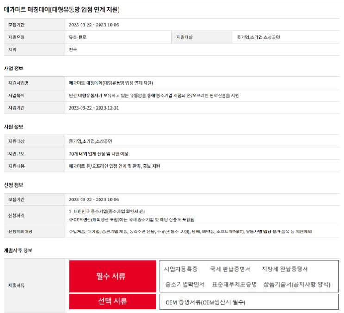
Task: Click the 2023-10-06 date range directly below the title
Action: [x=94, y=25]
